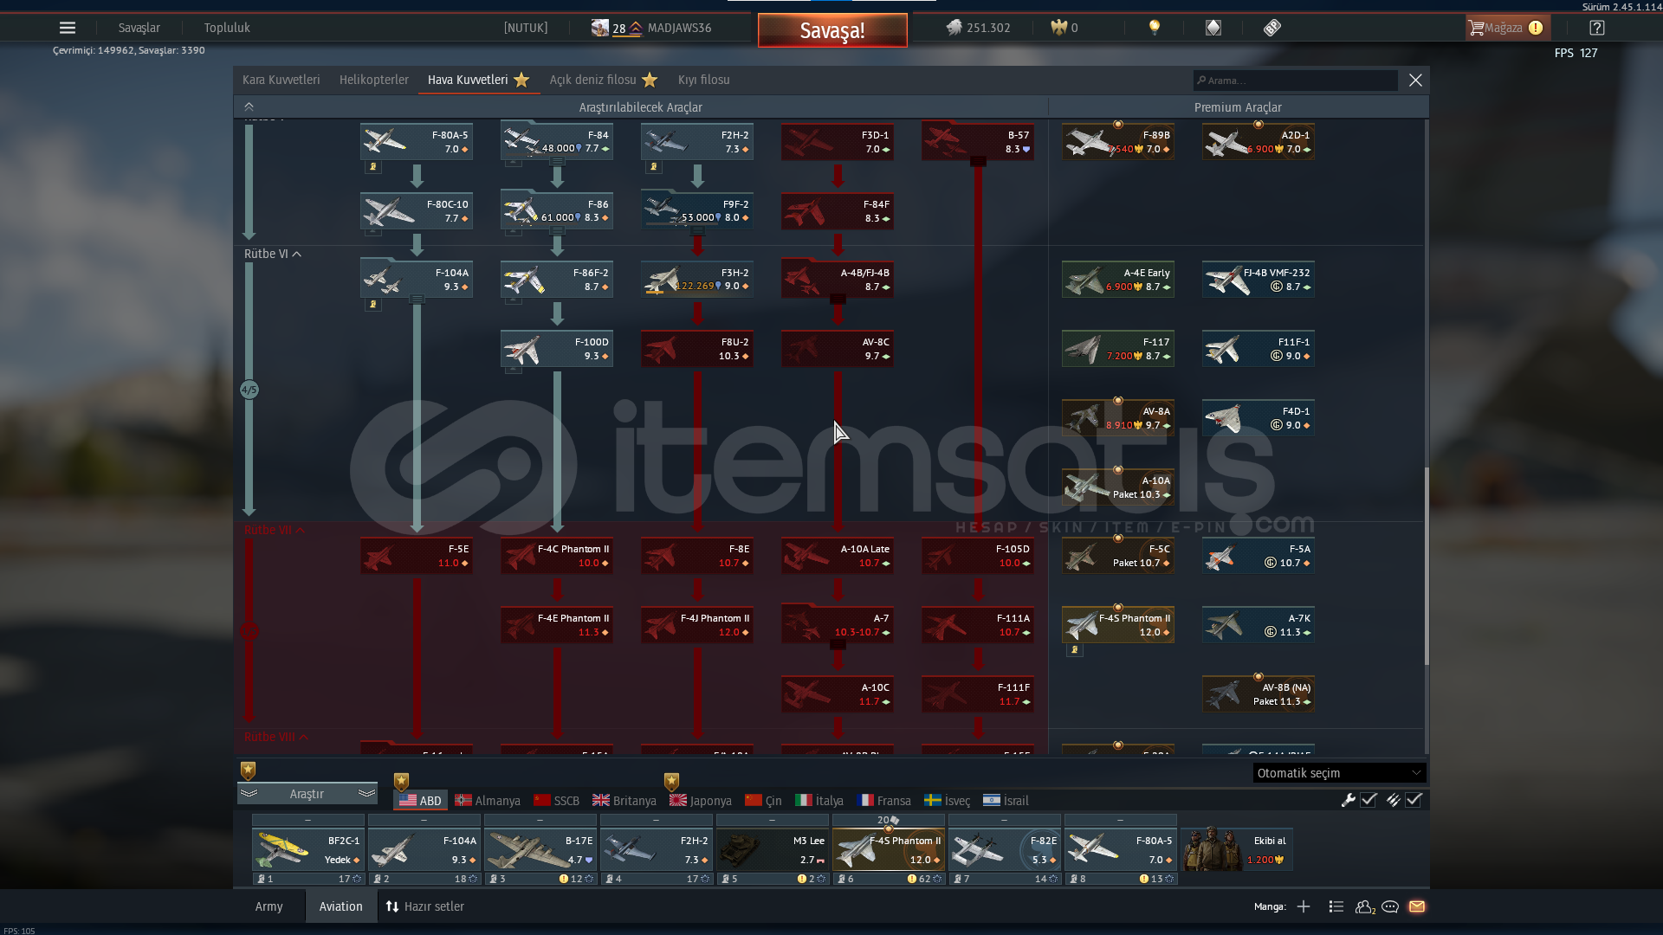Open the NUTUK squadron link
The height and width of the screenshot is (935, 1663).
click(x=526, y=28)
